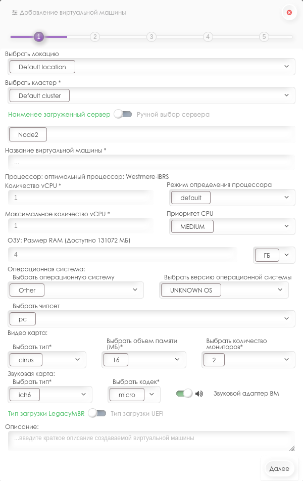
Task: Toggle manual server selection switch
Action: (123, 115)
